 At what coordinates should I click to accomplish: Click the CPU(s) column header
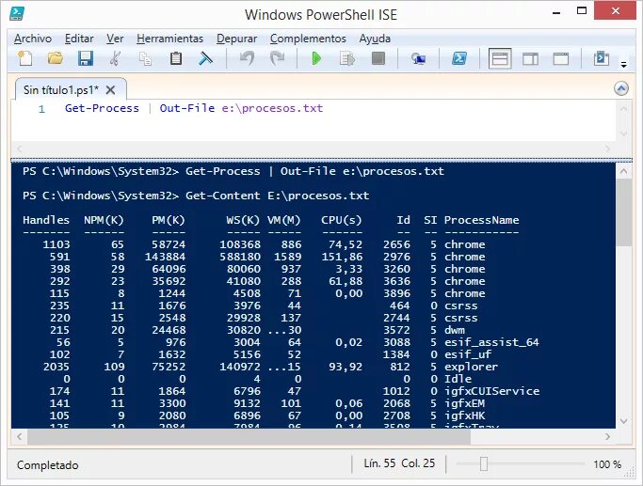coord(341,220)
